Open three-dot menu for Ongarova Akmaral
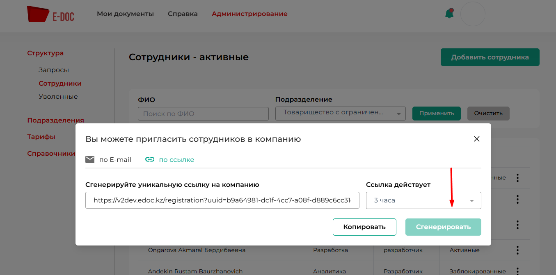This screenshot has width=556, height=275. (x=517, y=250)
